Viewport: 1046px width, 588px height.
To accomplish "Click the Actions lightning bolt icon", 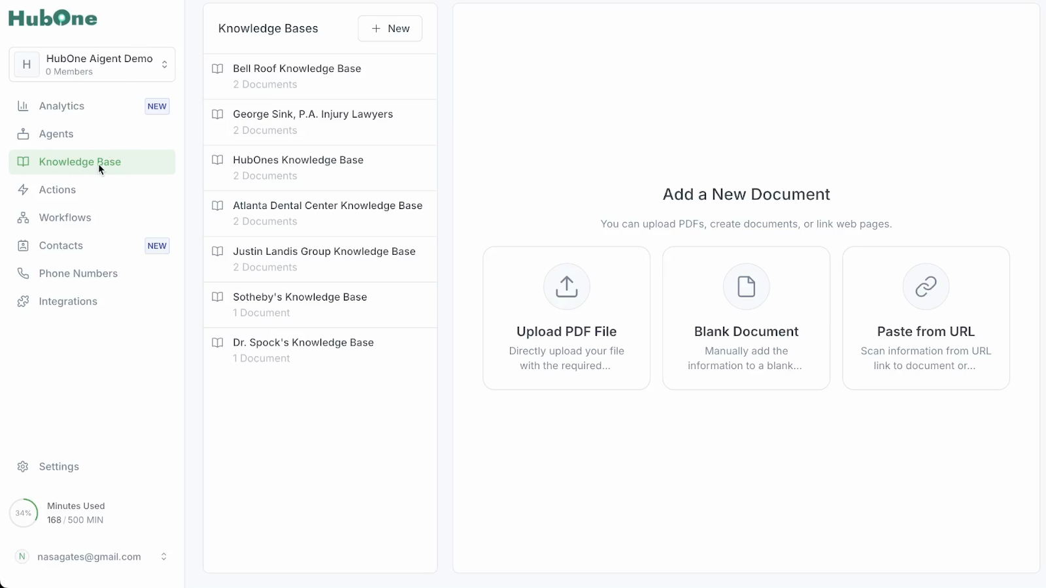I will (x=23, y=189).
